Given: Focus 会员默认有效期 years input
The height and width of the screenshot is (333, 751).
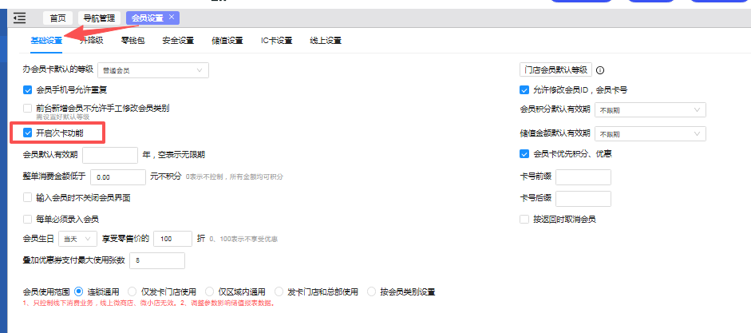Looking at the screenshot, I should click(111, 155).
